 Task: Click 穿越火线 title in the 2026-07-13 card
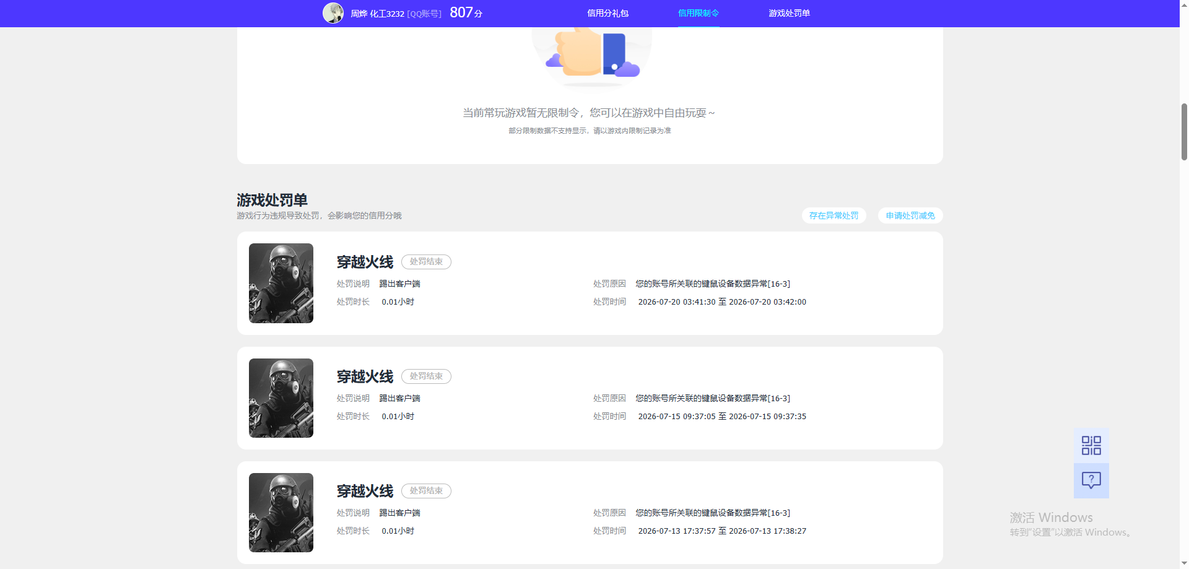pos(365,491)
